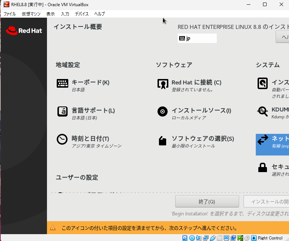Viewport: 289px width, 241px height.
Task: Open the デバイス menu
Action: [82, 14]
